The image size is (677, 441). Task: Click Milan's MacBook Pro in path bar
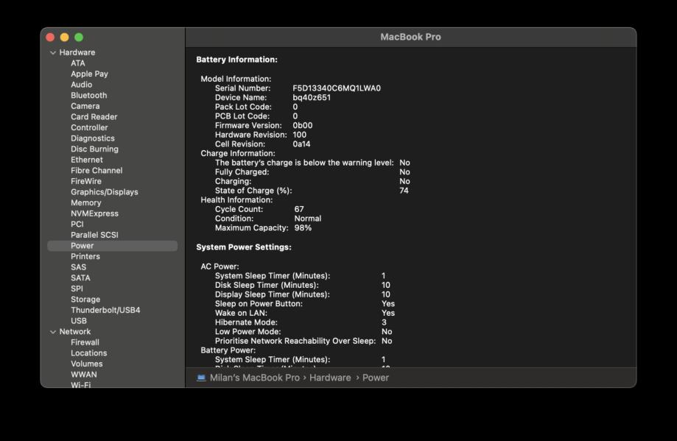(254, 378)
